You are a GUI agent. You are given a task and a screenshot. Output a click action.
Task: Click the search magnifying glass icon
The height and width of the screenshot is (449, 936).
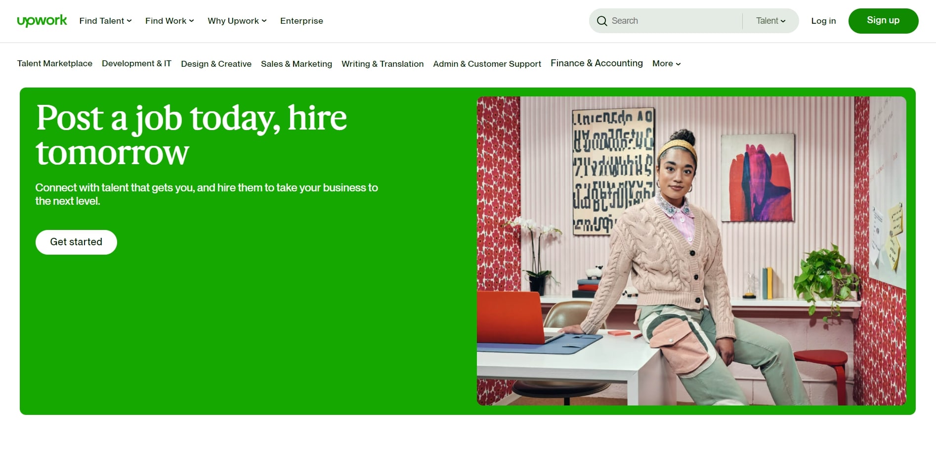pyautogui.click(x=602, y=21)
